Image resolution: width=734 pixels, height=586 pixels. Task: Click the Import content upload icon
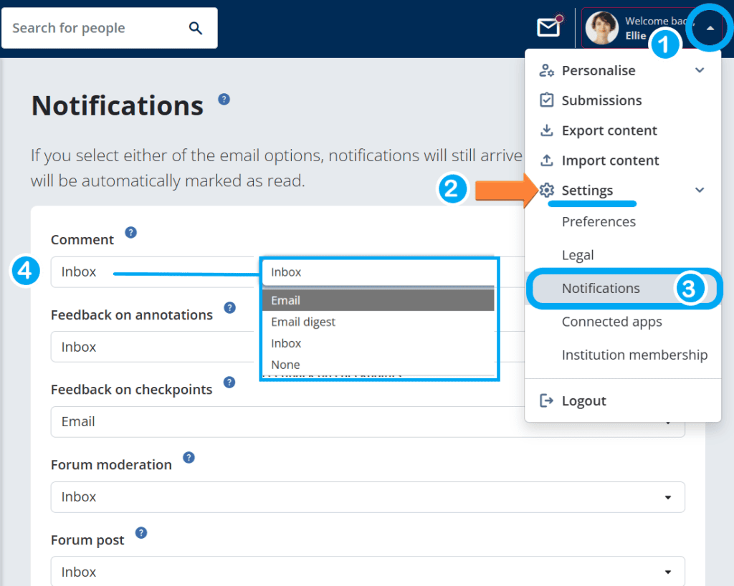pyautogui.click(x=546, y=160)
